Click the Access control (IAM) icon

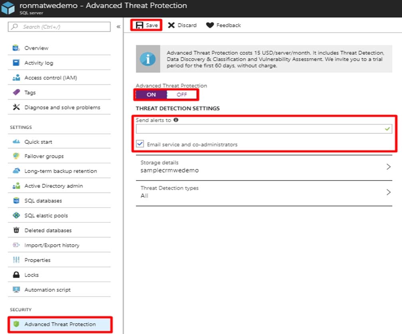pyautogui.click(x=16, y=77)
